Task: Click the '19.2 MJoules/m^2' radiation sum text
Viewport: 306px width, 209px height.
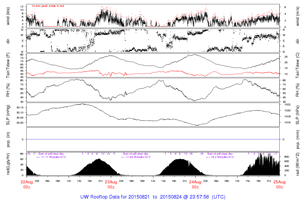Action: click(220, 157)
